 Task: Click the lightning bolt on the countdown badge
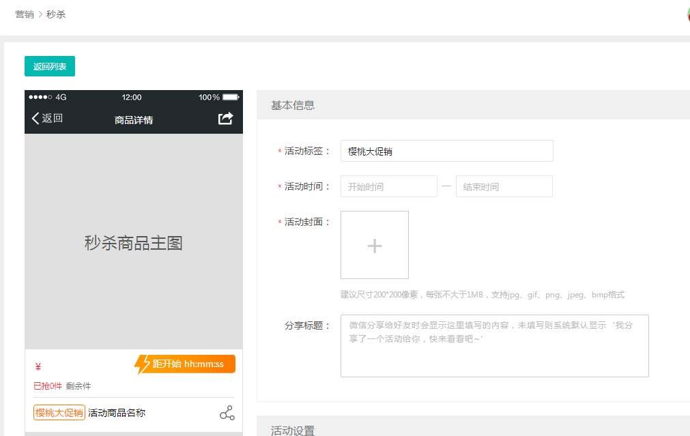[142, 364]
